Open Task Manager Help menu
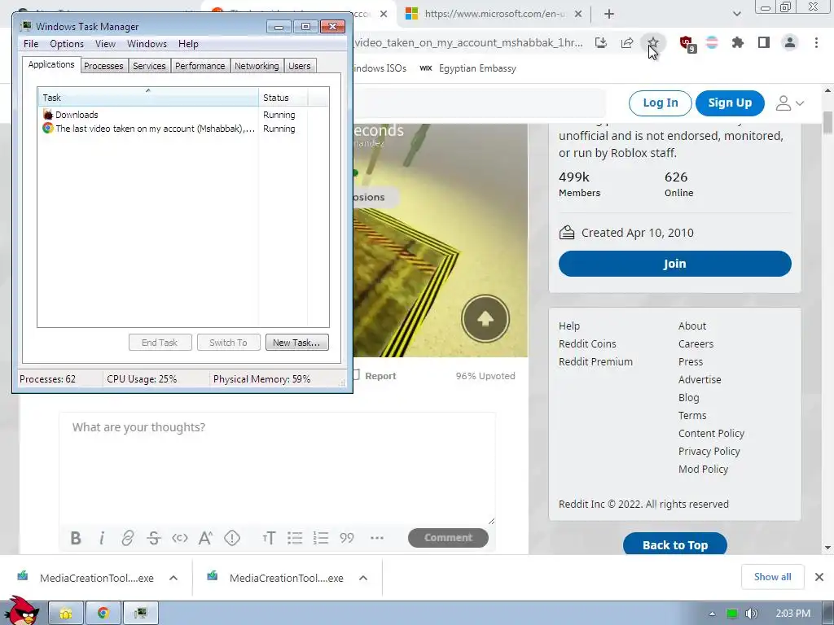The width and height of the screenshot is (834, 625). click(188, 44)
